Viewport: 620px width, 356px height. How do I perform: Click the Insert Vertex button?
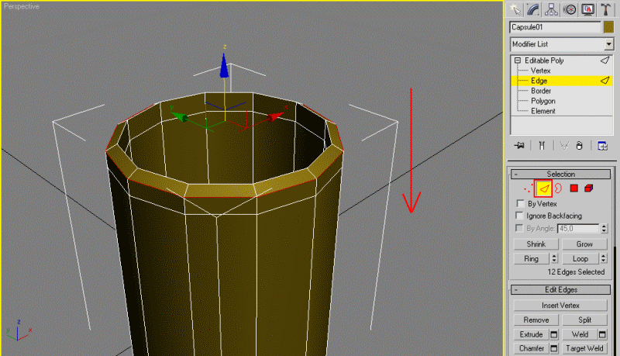(x=560, y=306)
